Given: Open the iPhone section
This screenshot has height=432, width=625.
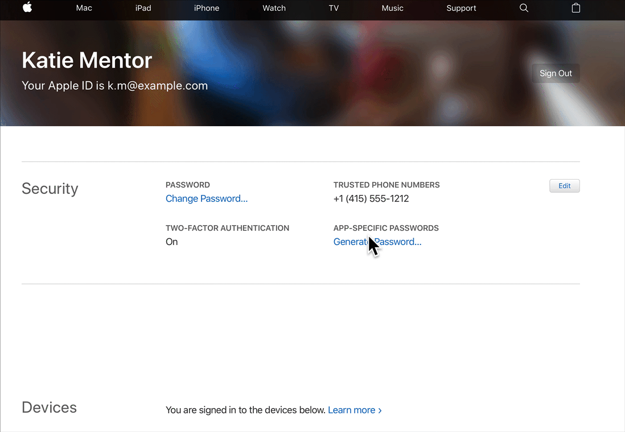Looking at the screenshot, I should (207, 8).
